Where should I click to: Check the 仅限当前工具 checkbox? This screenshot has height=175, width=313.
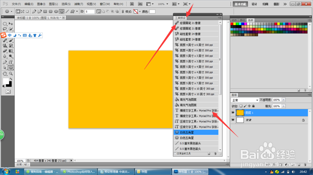click(x=175, y=154)
